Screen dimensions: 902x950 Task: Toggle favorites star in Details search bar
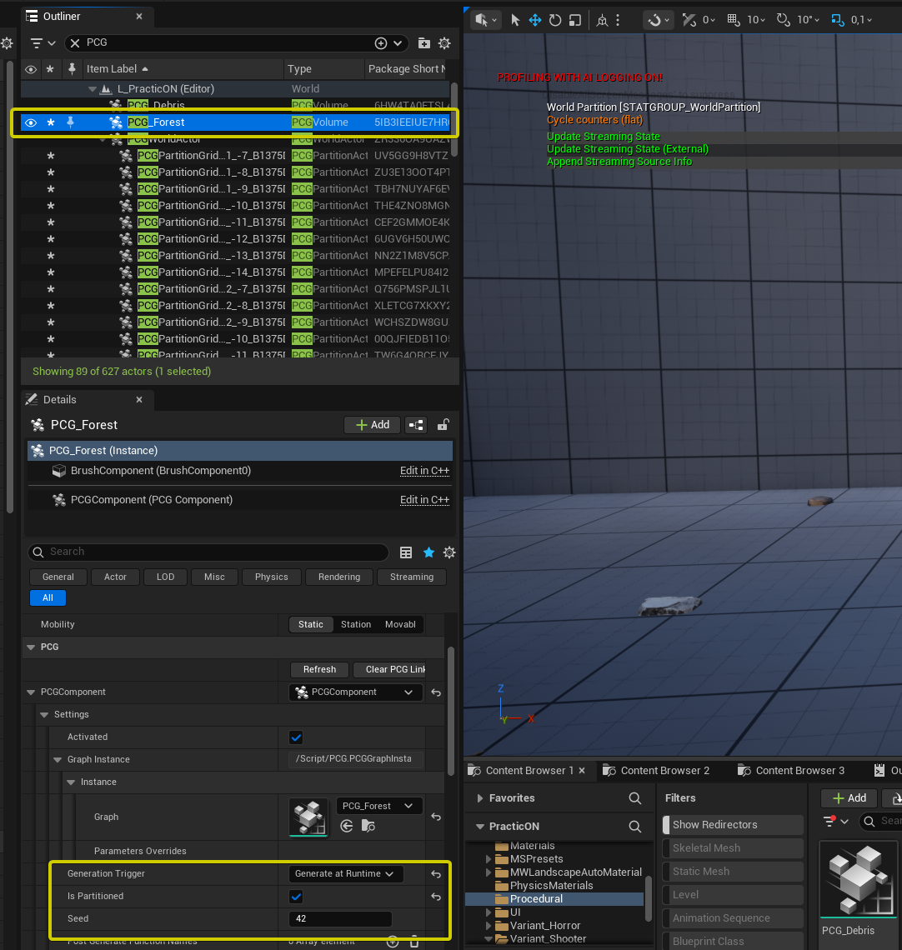428,552
